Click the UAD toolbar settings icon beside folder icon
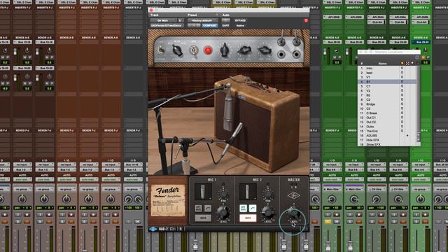Image resolution: width=448 pixels, height=252 pixels. (181, 229)
